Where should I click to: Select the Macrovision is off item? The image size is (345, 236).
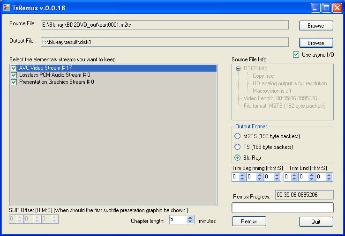point(272,91)
